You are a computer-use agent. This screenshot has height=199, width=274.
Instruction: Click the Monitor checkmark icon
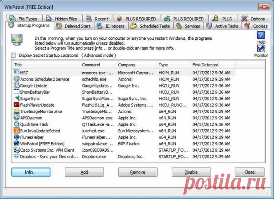pos(261,49)
